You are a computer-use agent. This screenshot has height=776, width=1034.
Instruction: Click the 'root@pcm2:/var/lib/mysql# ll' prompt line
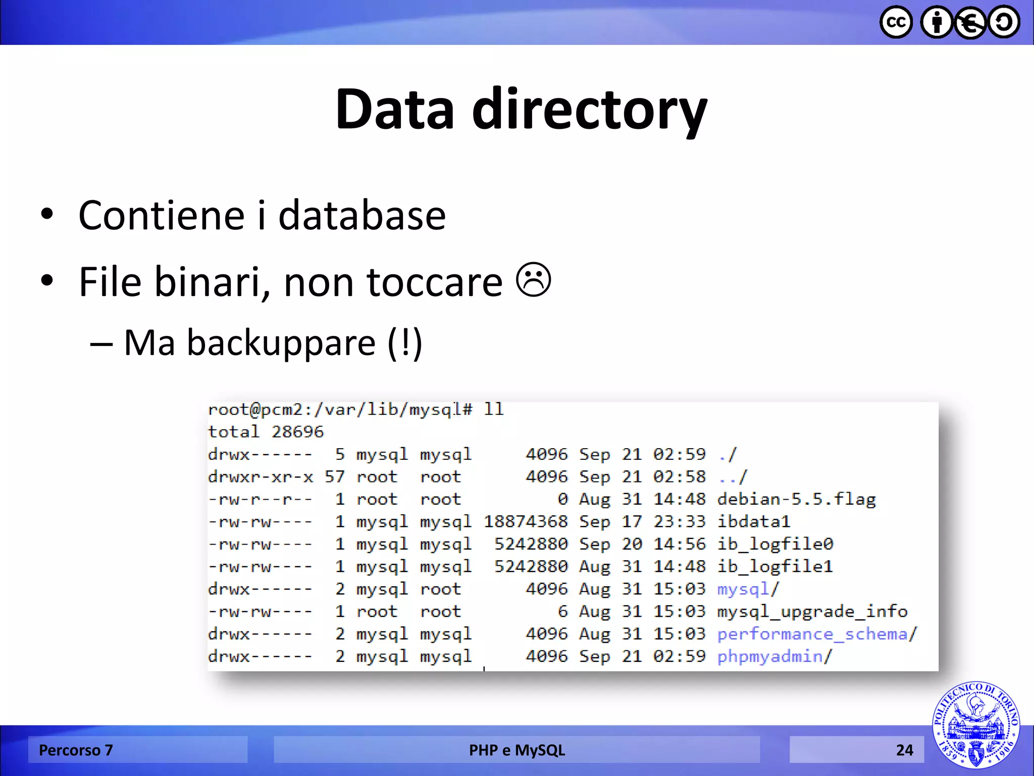pos(356,410)
